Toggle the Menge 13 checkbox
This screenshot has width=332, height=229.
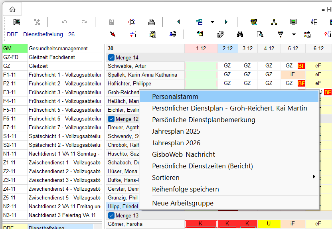(111, 215)
